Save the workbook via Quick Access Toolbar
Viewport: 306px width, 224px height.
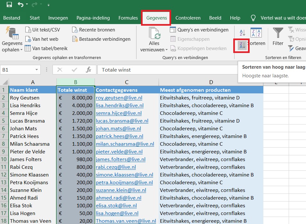click(8, 4)
